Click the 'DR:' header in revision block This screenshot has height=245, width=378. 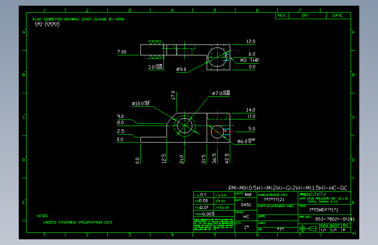(305, 15)
